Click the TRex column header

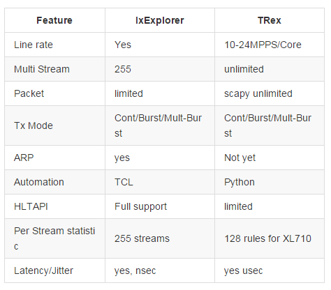click(x=270, y=20)
